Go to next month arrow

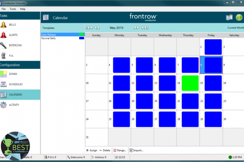pos(137,28)
